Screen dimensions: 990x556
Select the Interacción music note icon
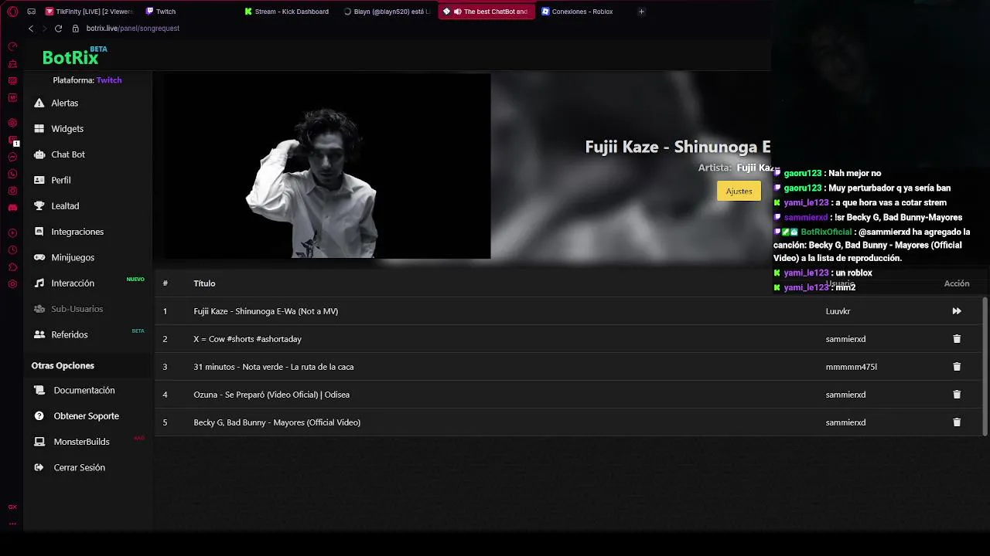[39, 283]
